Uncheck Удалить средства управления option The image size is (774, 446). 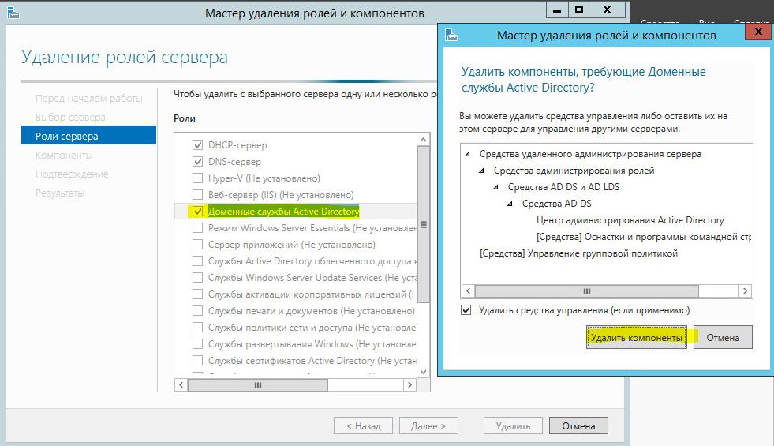466,310
